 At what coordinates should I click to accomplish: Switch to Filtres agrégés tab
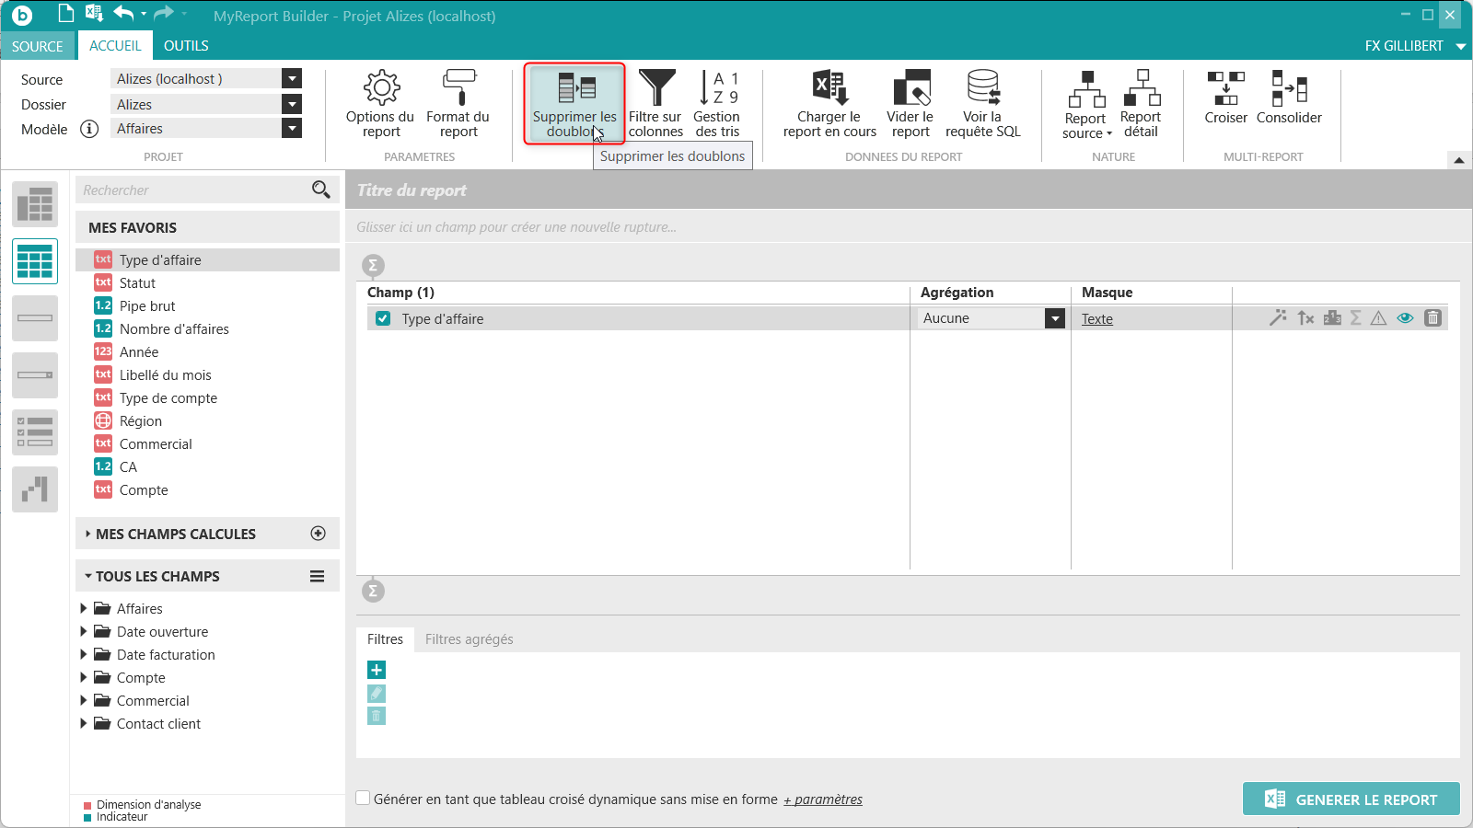(469, 639)
